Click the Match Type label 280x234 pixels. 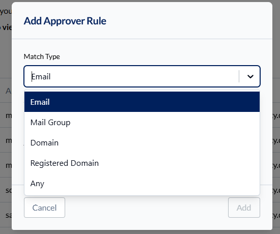[x=42, y=56]
